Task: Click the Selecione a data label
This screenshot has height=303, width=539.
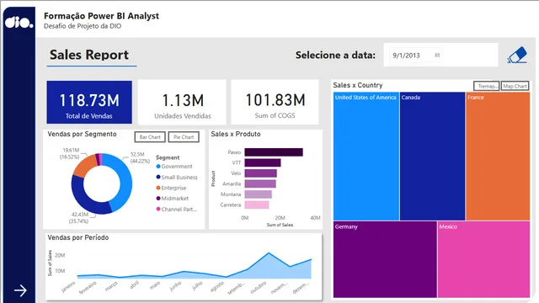Action: pyautogui.click(x=335, y=55)
